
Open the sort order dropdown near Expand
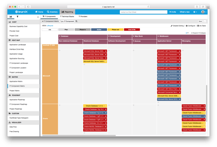tap(187, 33)
